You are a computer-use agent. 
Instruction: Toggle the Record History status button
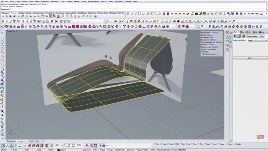(142, 150)
